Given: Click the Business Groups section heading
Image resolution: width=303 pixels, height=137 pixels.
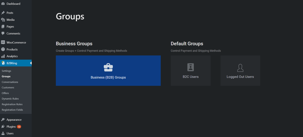Looking at the screenshot, I should 74,44.
